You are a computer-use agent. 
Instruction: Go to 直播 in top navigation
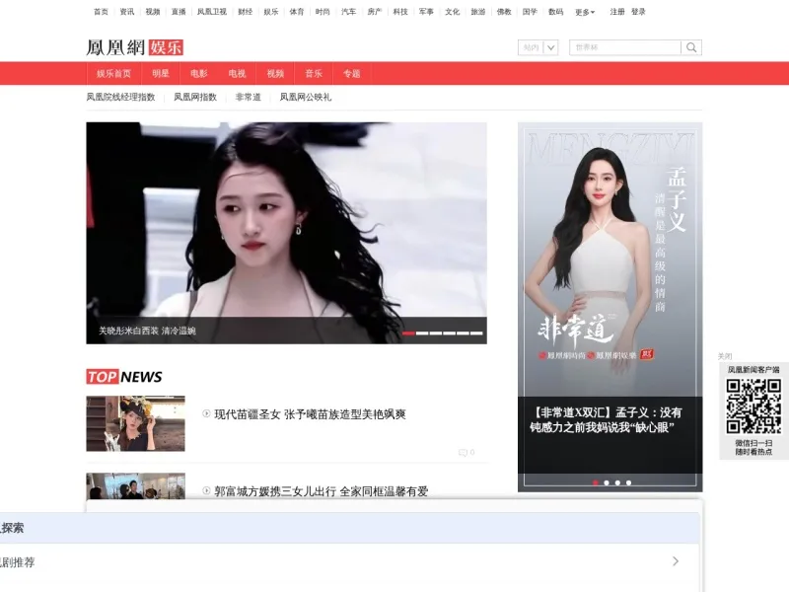(x=179, y=12)
